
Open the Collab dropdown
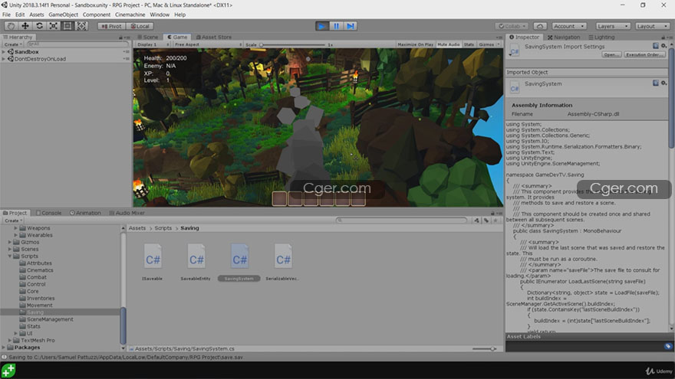512,26
